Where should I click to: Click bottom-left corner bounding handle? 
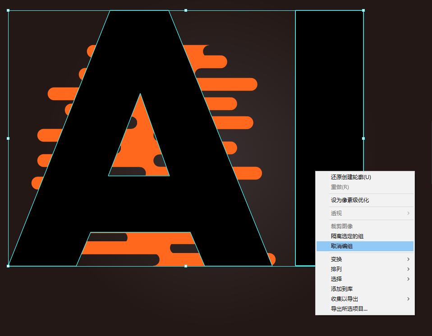click(x=8, y=266)
